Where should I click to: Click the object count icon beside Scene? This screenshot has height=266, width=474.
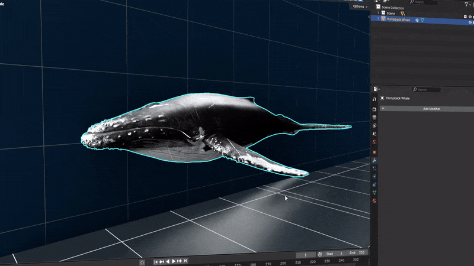pyautogui.click(x=403, y=14)
